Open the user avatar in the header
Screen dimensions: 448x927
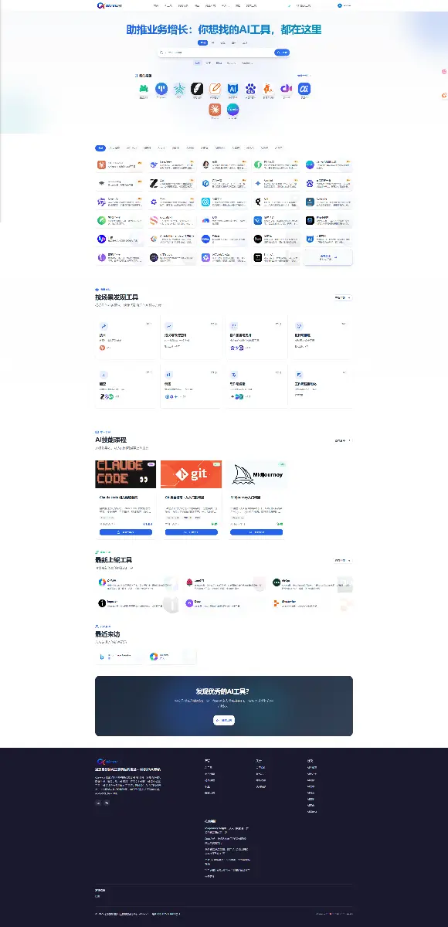pos(340,5)
